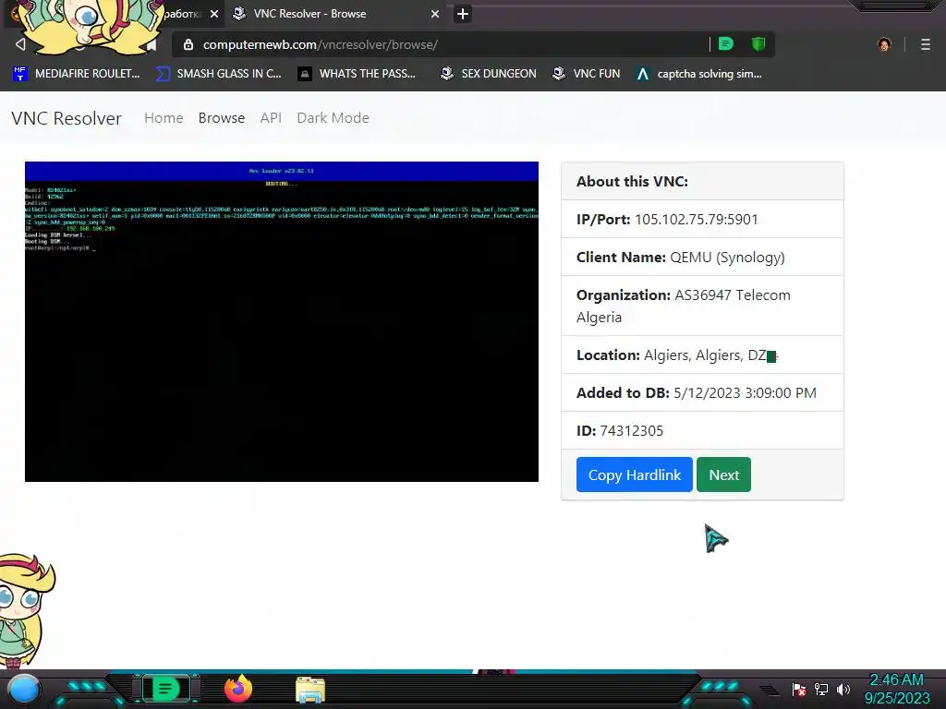Click Client Name QEMU (Synology) text

(681, 258)
